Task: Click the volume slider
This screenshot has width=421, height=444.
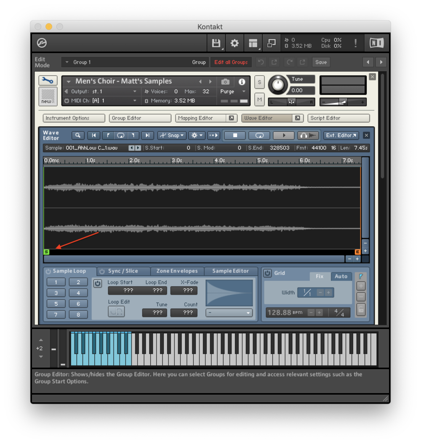Action: pyautogui.click(x=343, y=102)
